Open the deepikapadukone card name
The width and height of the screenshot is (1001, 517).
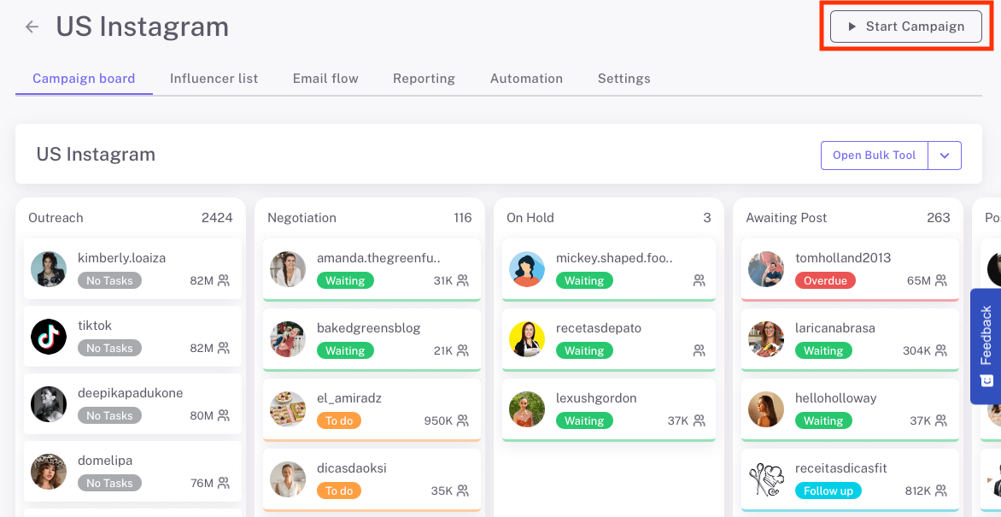tap(130, 393)
